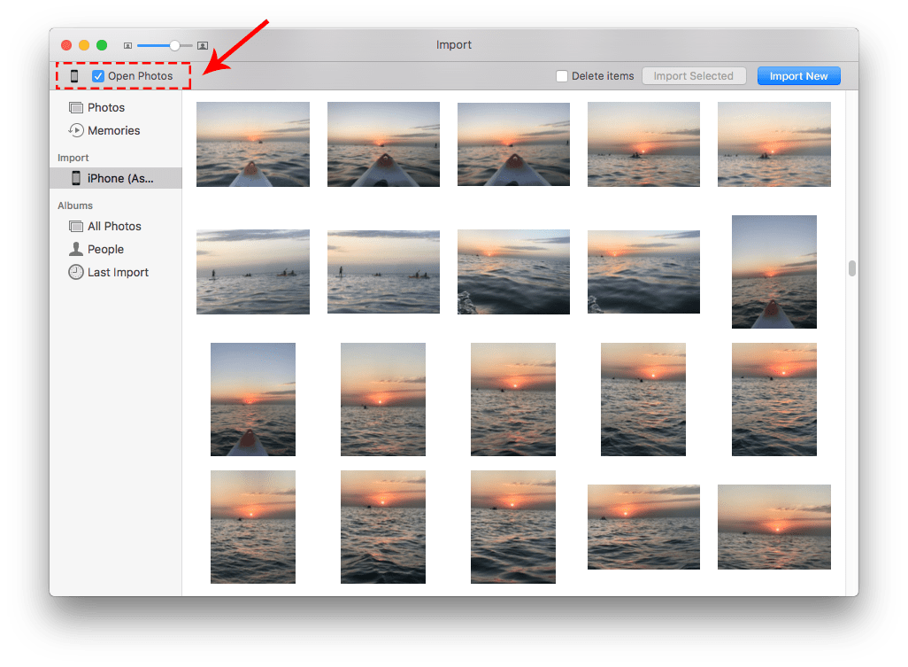Image resolution: width=908 pixels, height=667 pixels.
Task: Click the All Photos album icon
Action: click(76, 226)
